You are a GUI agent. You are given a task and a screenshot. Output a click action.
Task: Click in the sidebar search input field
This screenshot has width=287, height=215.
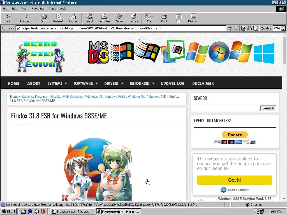click(x=226, y=108)
